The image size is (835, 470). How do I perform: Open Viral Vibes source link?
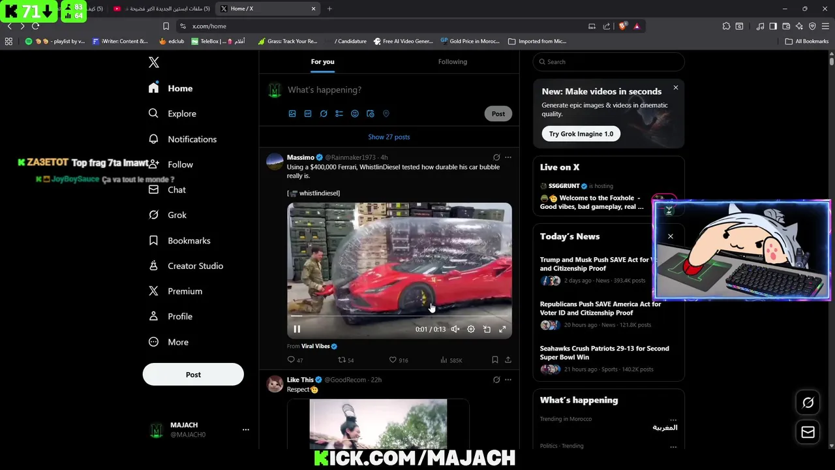tap(319, 346)
